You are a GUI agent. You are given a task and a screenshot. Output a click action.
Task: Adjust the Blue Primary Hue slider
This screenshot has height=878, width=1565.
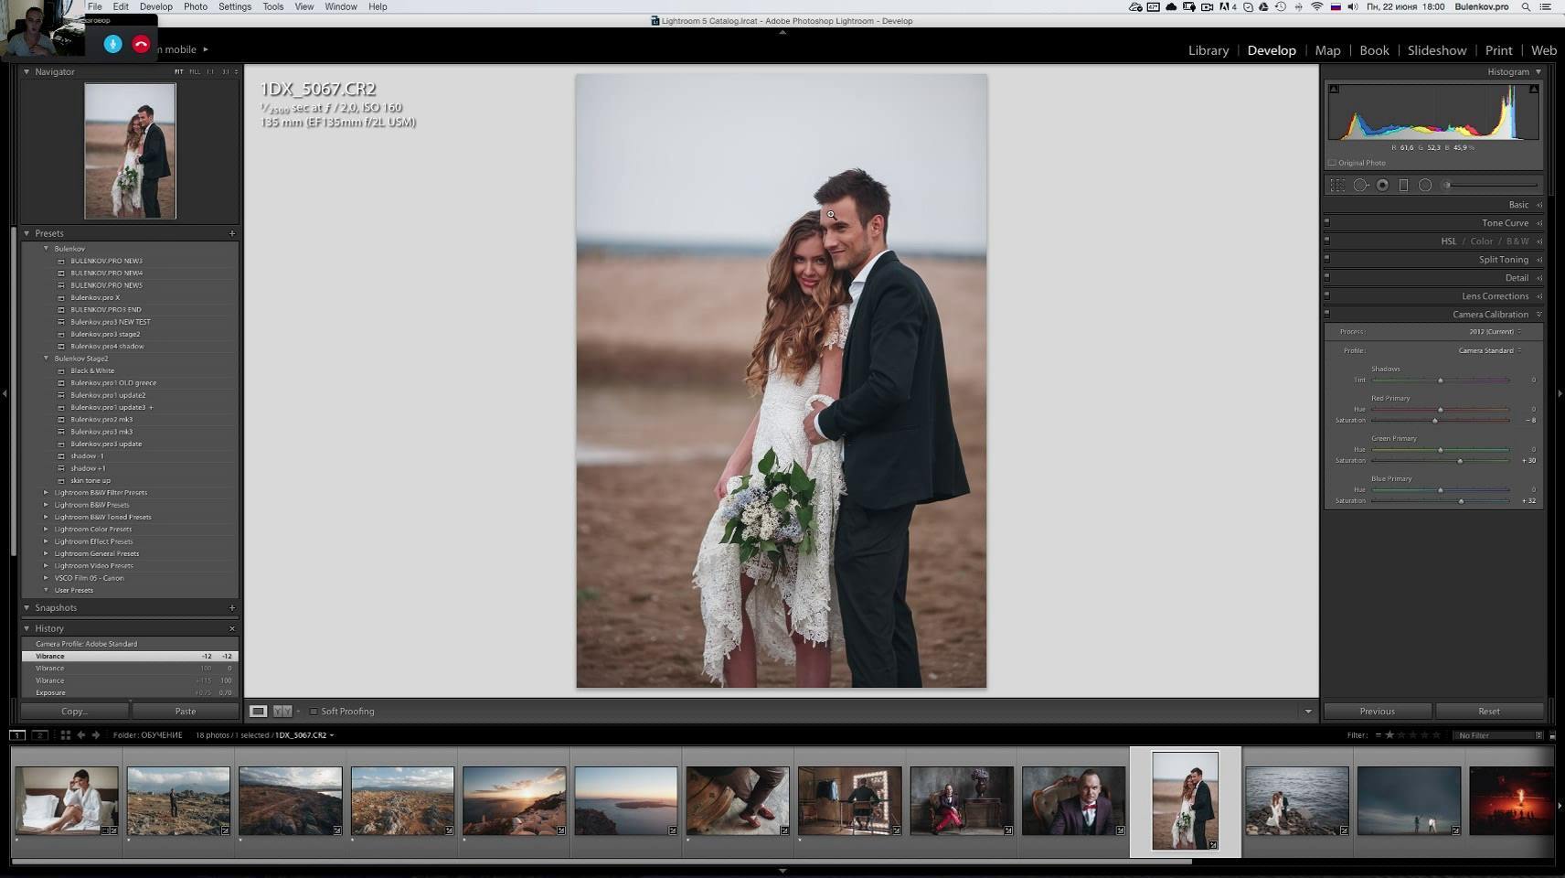click(x=1440, y=489)
